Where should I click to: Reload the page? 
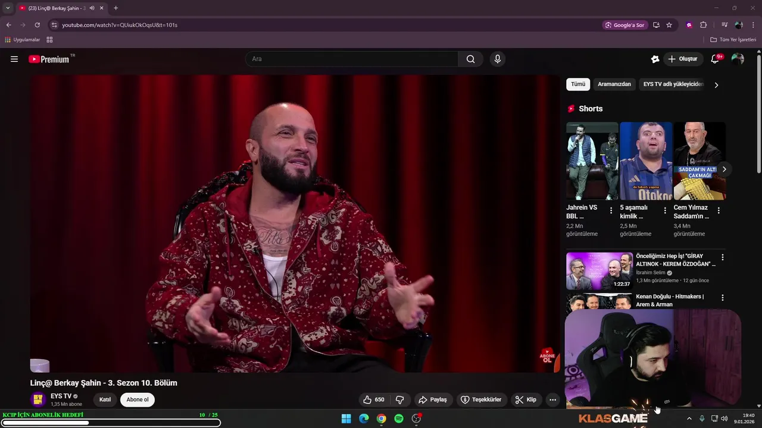coord(37,25)
